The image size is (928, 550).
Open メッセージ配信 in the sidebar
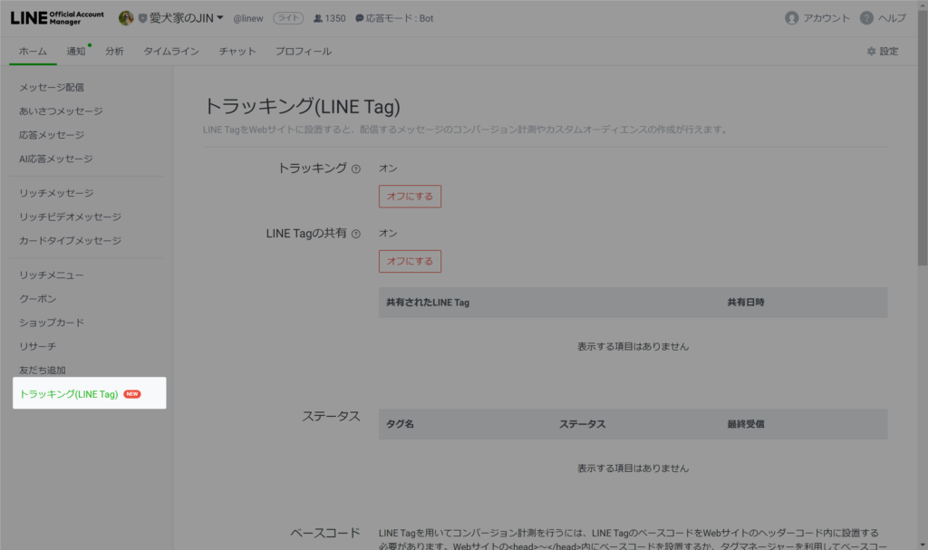tap(58, 88)
